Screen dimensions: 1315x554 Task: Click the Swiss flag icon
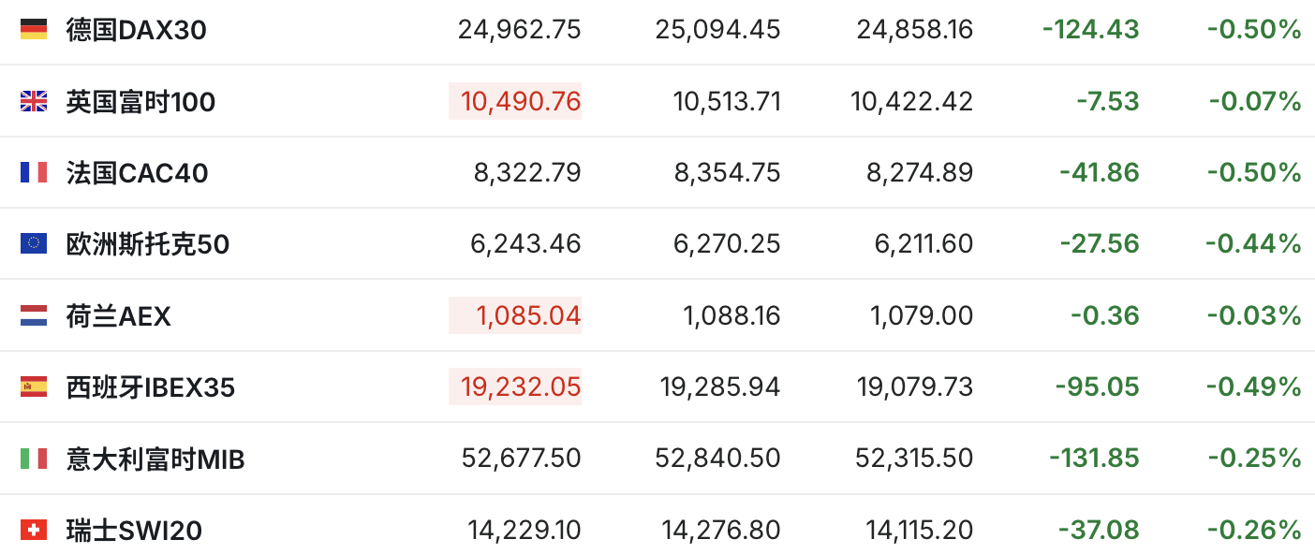34,531
